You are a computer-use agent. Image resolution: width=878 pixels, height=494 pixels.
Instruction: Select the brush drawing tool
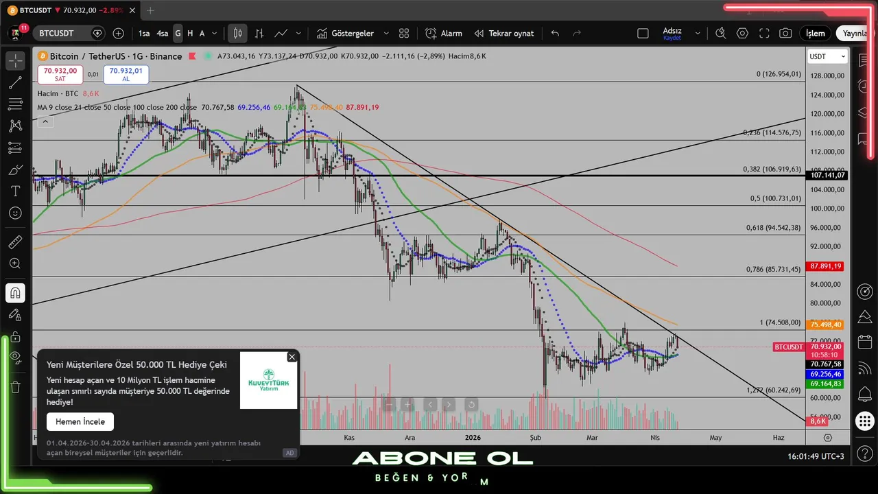point(15,169)
